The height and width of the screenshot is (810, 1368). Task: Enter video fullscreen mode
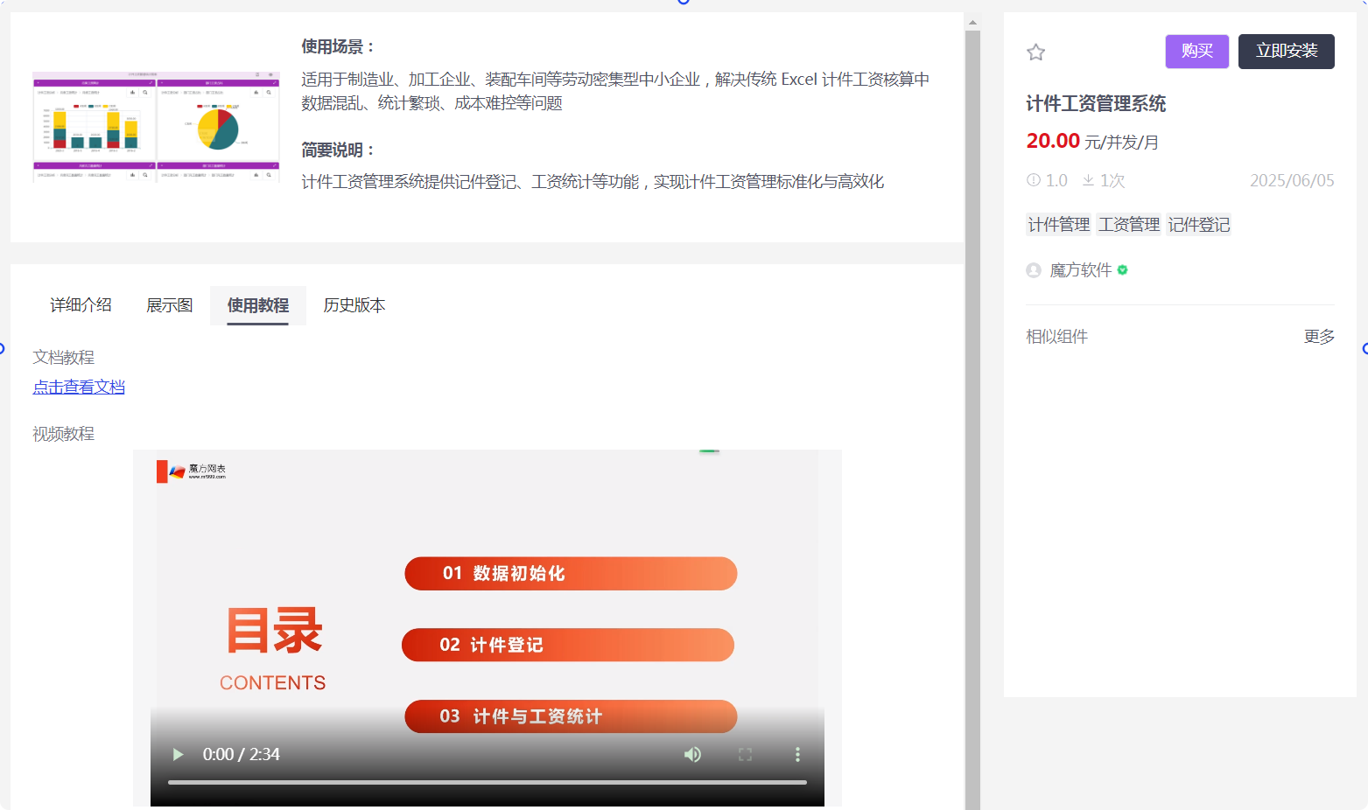pos(745,754)
